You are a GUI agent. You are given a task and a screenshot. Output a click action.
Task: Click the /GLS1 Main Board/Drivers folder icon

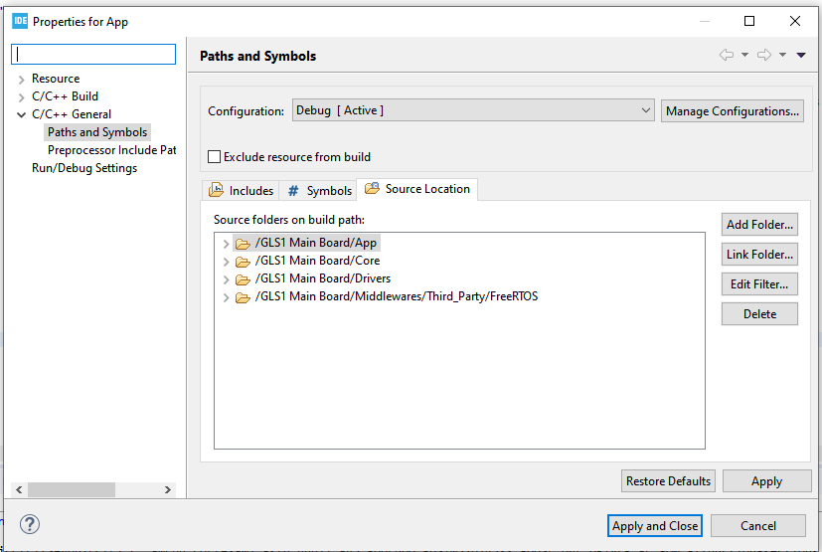(243, 278)
